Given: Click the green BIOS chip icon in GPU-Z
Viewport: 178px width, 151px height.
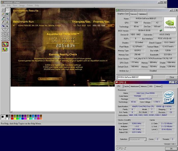Looking at the screenshot, I should point(161,30).
